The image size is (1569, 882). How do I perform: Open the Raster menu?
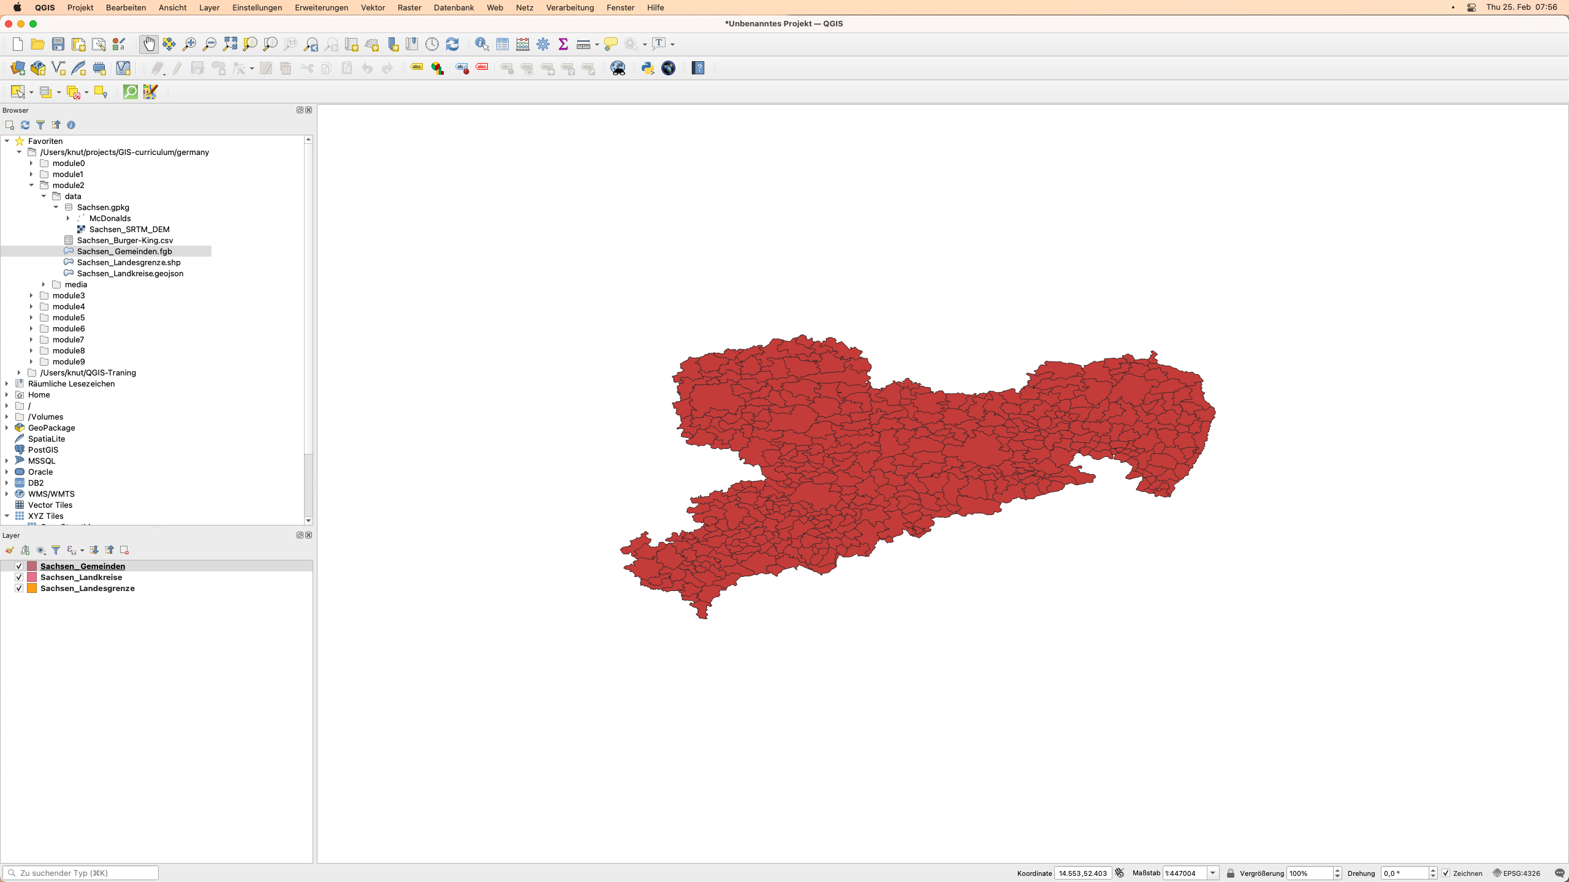click(x=409, y=7)
